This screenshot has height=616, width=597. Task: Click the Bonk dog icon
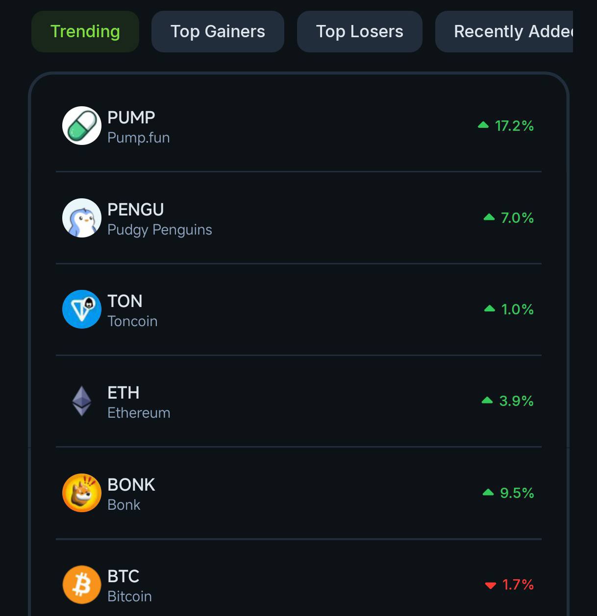click(82, 493)
